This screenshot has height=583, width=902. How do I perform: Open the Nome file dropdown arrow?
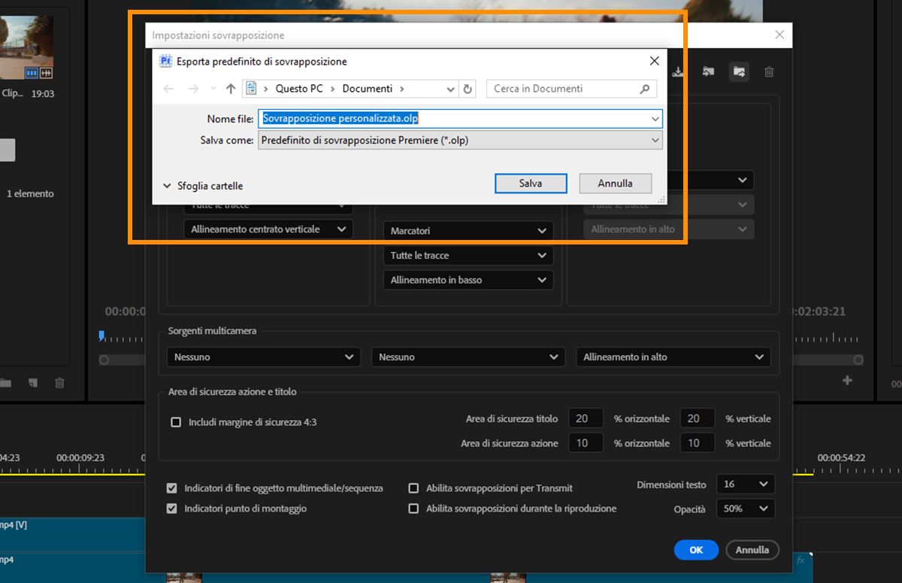[x=655, y=119]
